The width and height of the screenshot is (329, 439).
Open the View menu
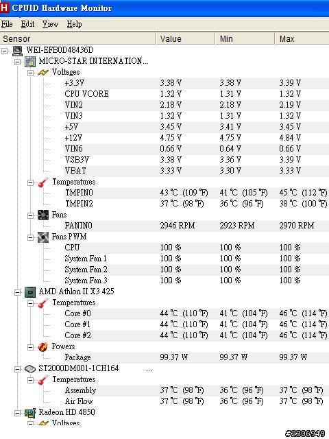[x=50, y=24]
